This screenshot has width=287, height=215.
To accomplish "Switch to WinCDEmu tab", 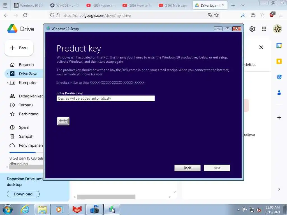I will coord(64,6).
